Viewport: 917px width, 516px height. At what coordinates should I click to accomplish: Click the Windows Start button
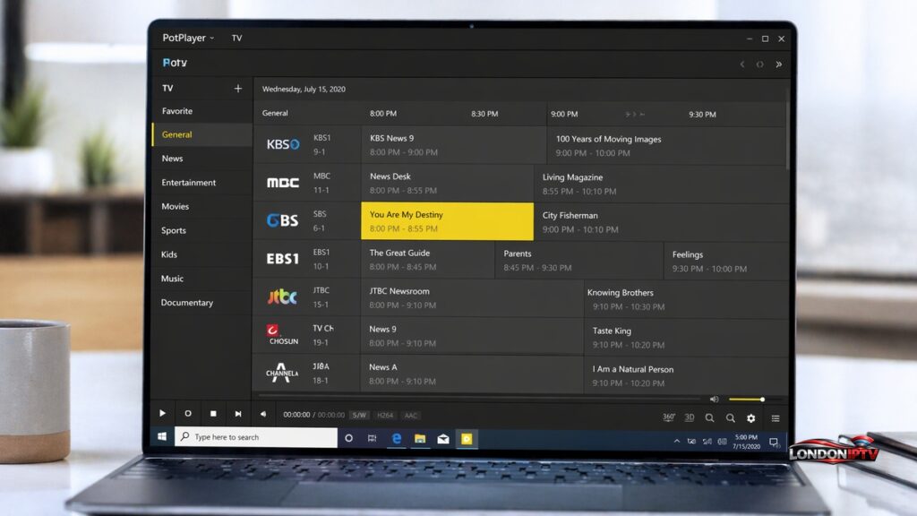coord(162,436)
